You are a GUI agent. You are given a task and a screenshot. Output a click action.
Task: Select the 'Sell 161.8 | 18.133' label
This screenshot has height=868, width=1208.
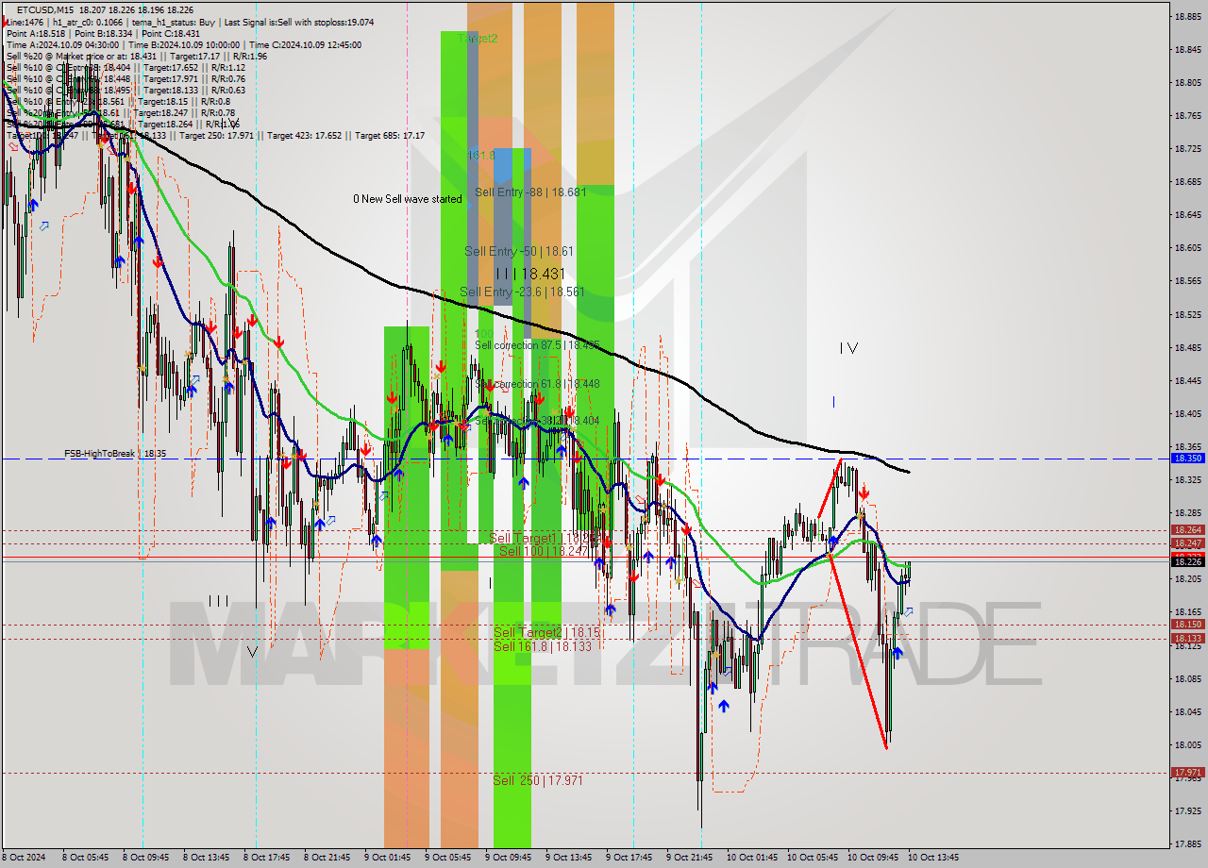(543, 646)
